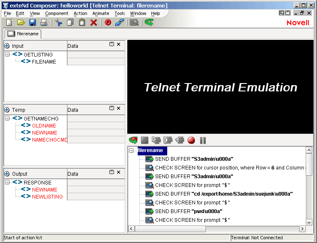Image resolution: width=317 pixels, height=243 pixels.
Task: Open the Edit menu
Action: 20,14
